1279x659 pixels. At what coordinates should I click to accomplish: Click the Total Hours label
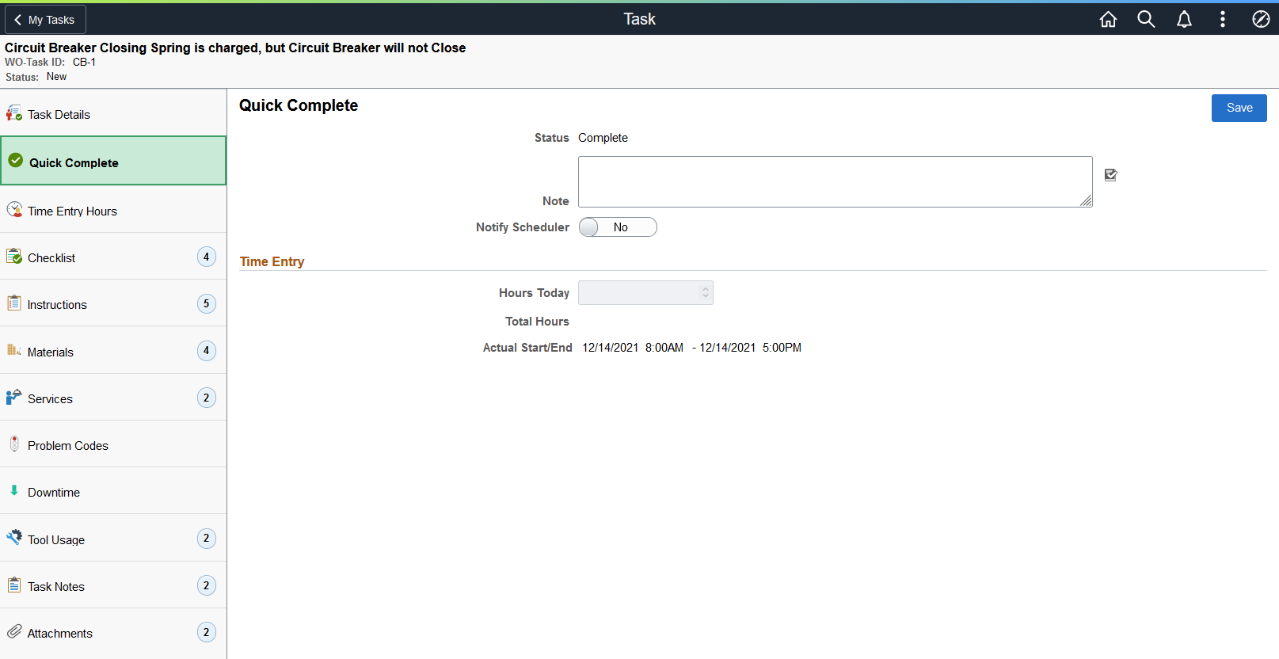click(537, 322)
